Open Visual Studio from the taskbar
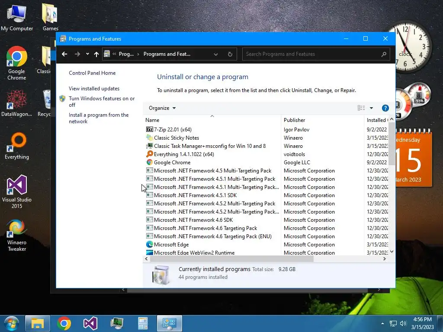The image size is (443, 332). (x=90, y=323)
